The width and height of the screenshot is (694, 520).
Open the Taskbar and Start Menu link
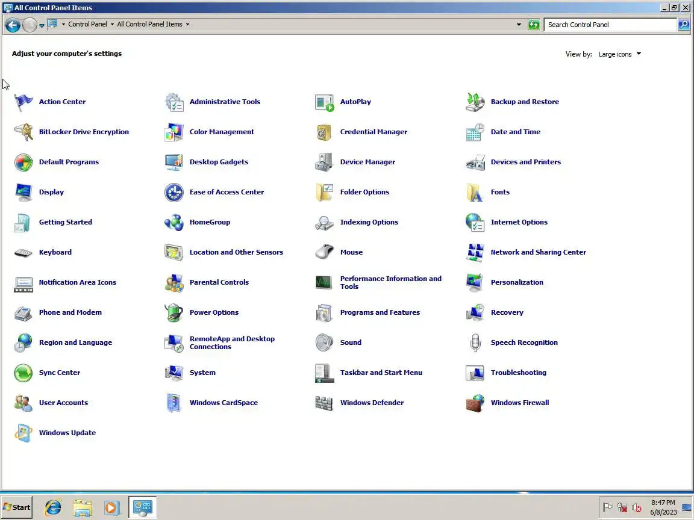coord(381,373)
